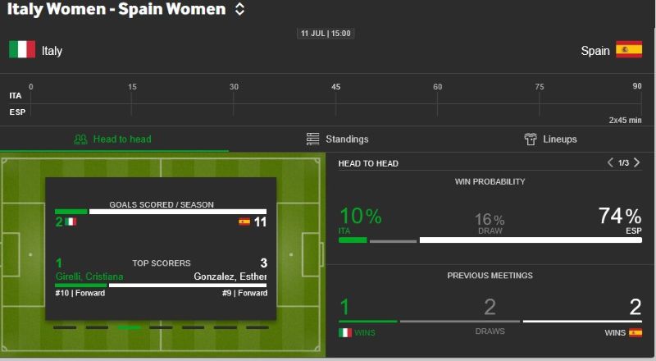Select the fourth carousel indicator dash
Screen dimensions: 656x361
(161, 327)
